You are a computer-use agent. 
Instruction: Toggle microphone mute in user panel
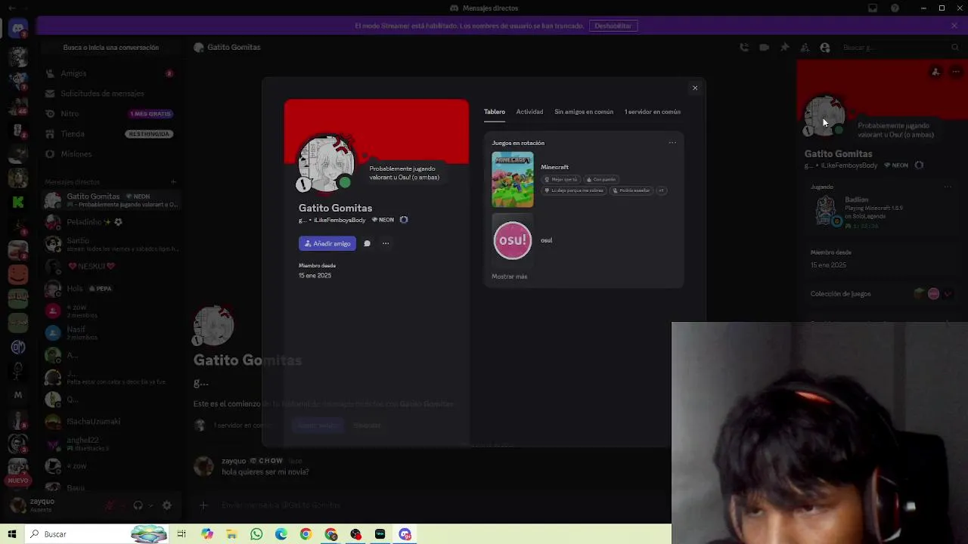point(110,505)
